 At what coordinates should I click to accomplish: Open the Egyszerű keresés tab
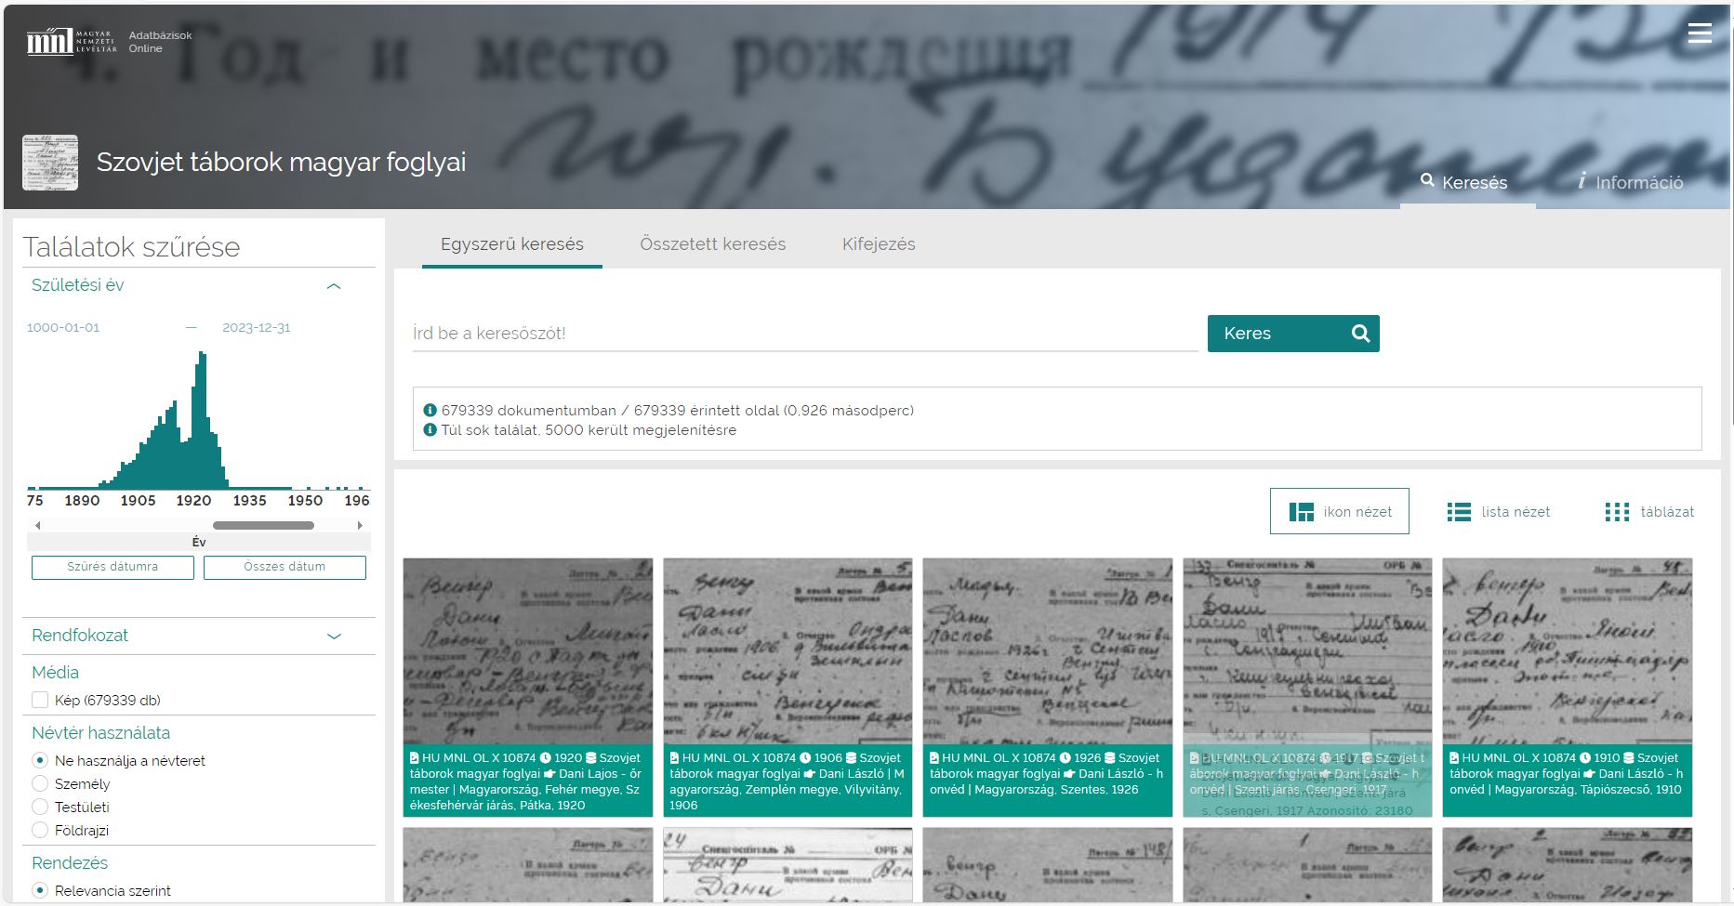pos(512,244)
